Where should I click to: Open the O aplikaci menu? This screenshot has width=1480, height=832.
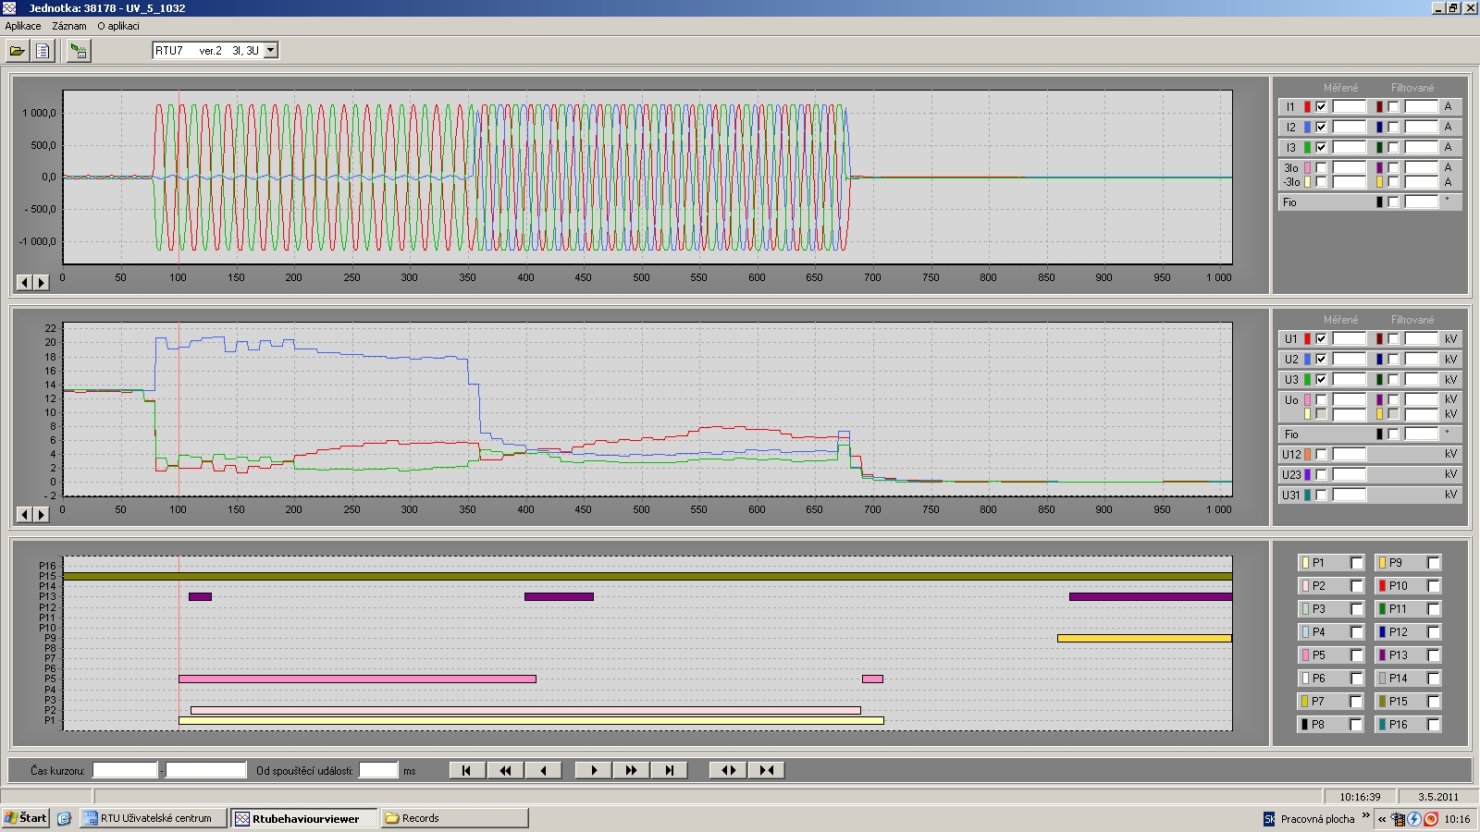point(118,26)
